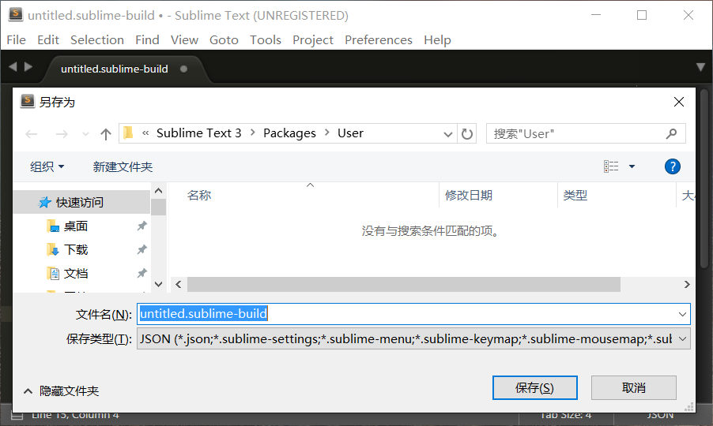Select 快速访问 in navigation pane
The width and height of the screenshot is (713, 426).
click(x=81, y=202)
